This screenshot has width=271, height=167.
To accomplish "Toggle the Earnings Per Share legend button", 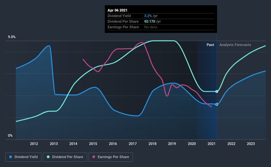I will click(x=111, y=157).
